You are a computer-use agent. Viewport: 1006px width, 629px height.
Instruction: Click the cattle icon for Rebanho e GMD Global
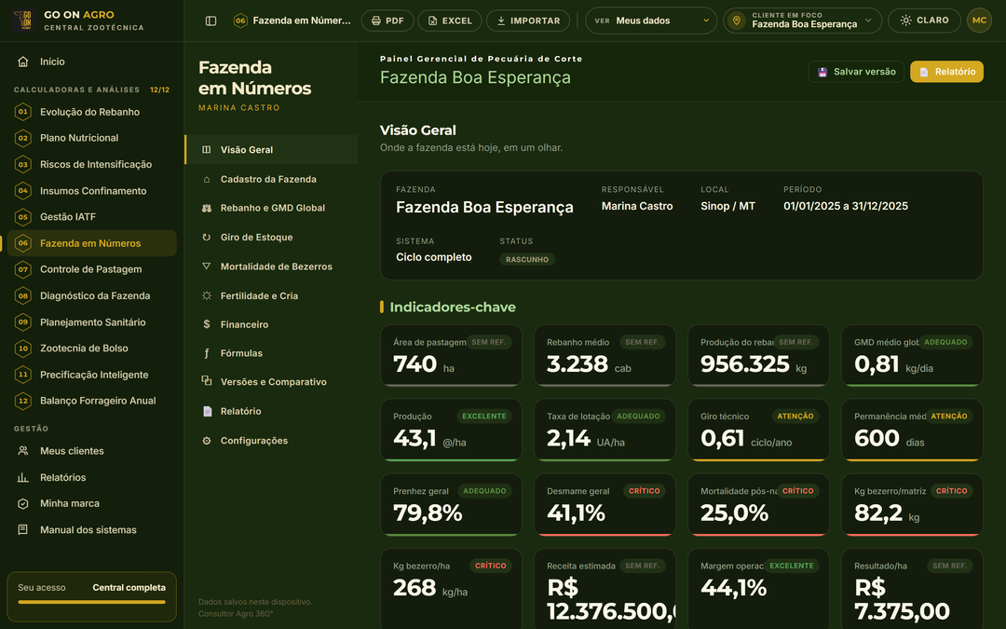207,208
